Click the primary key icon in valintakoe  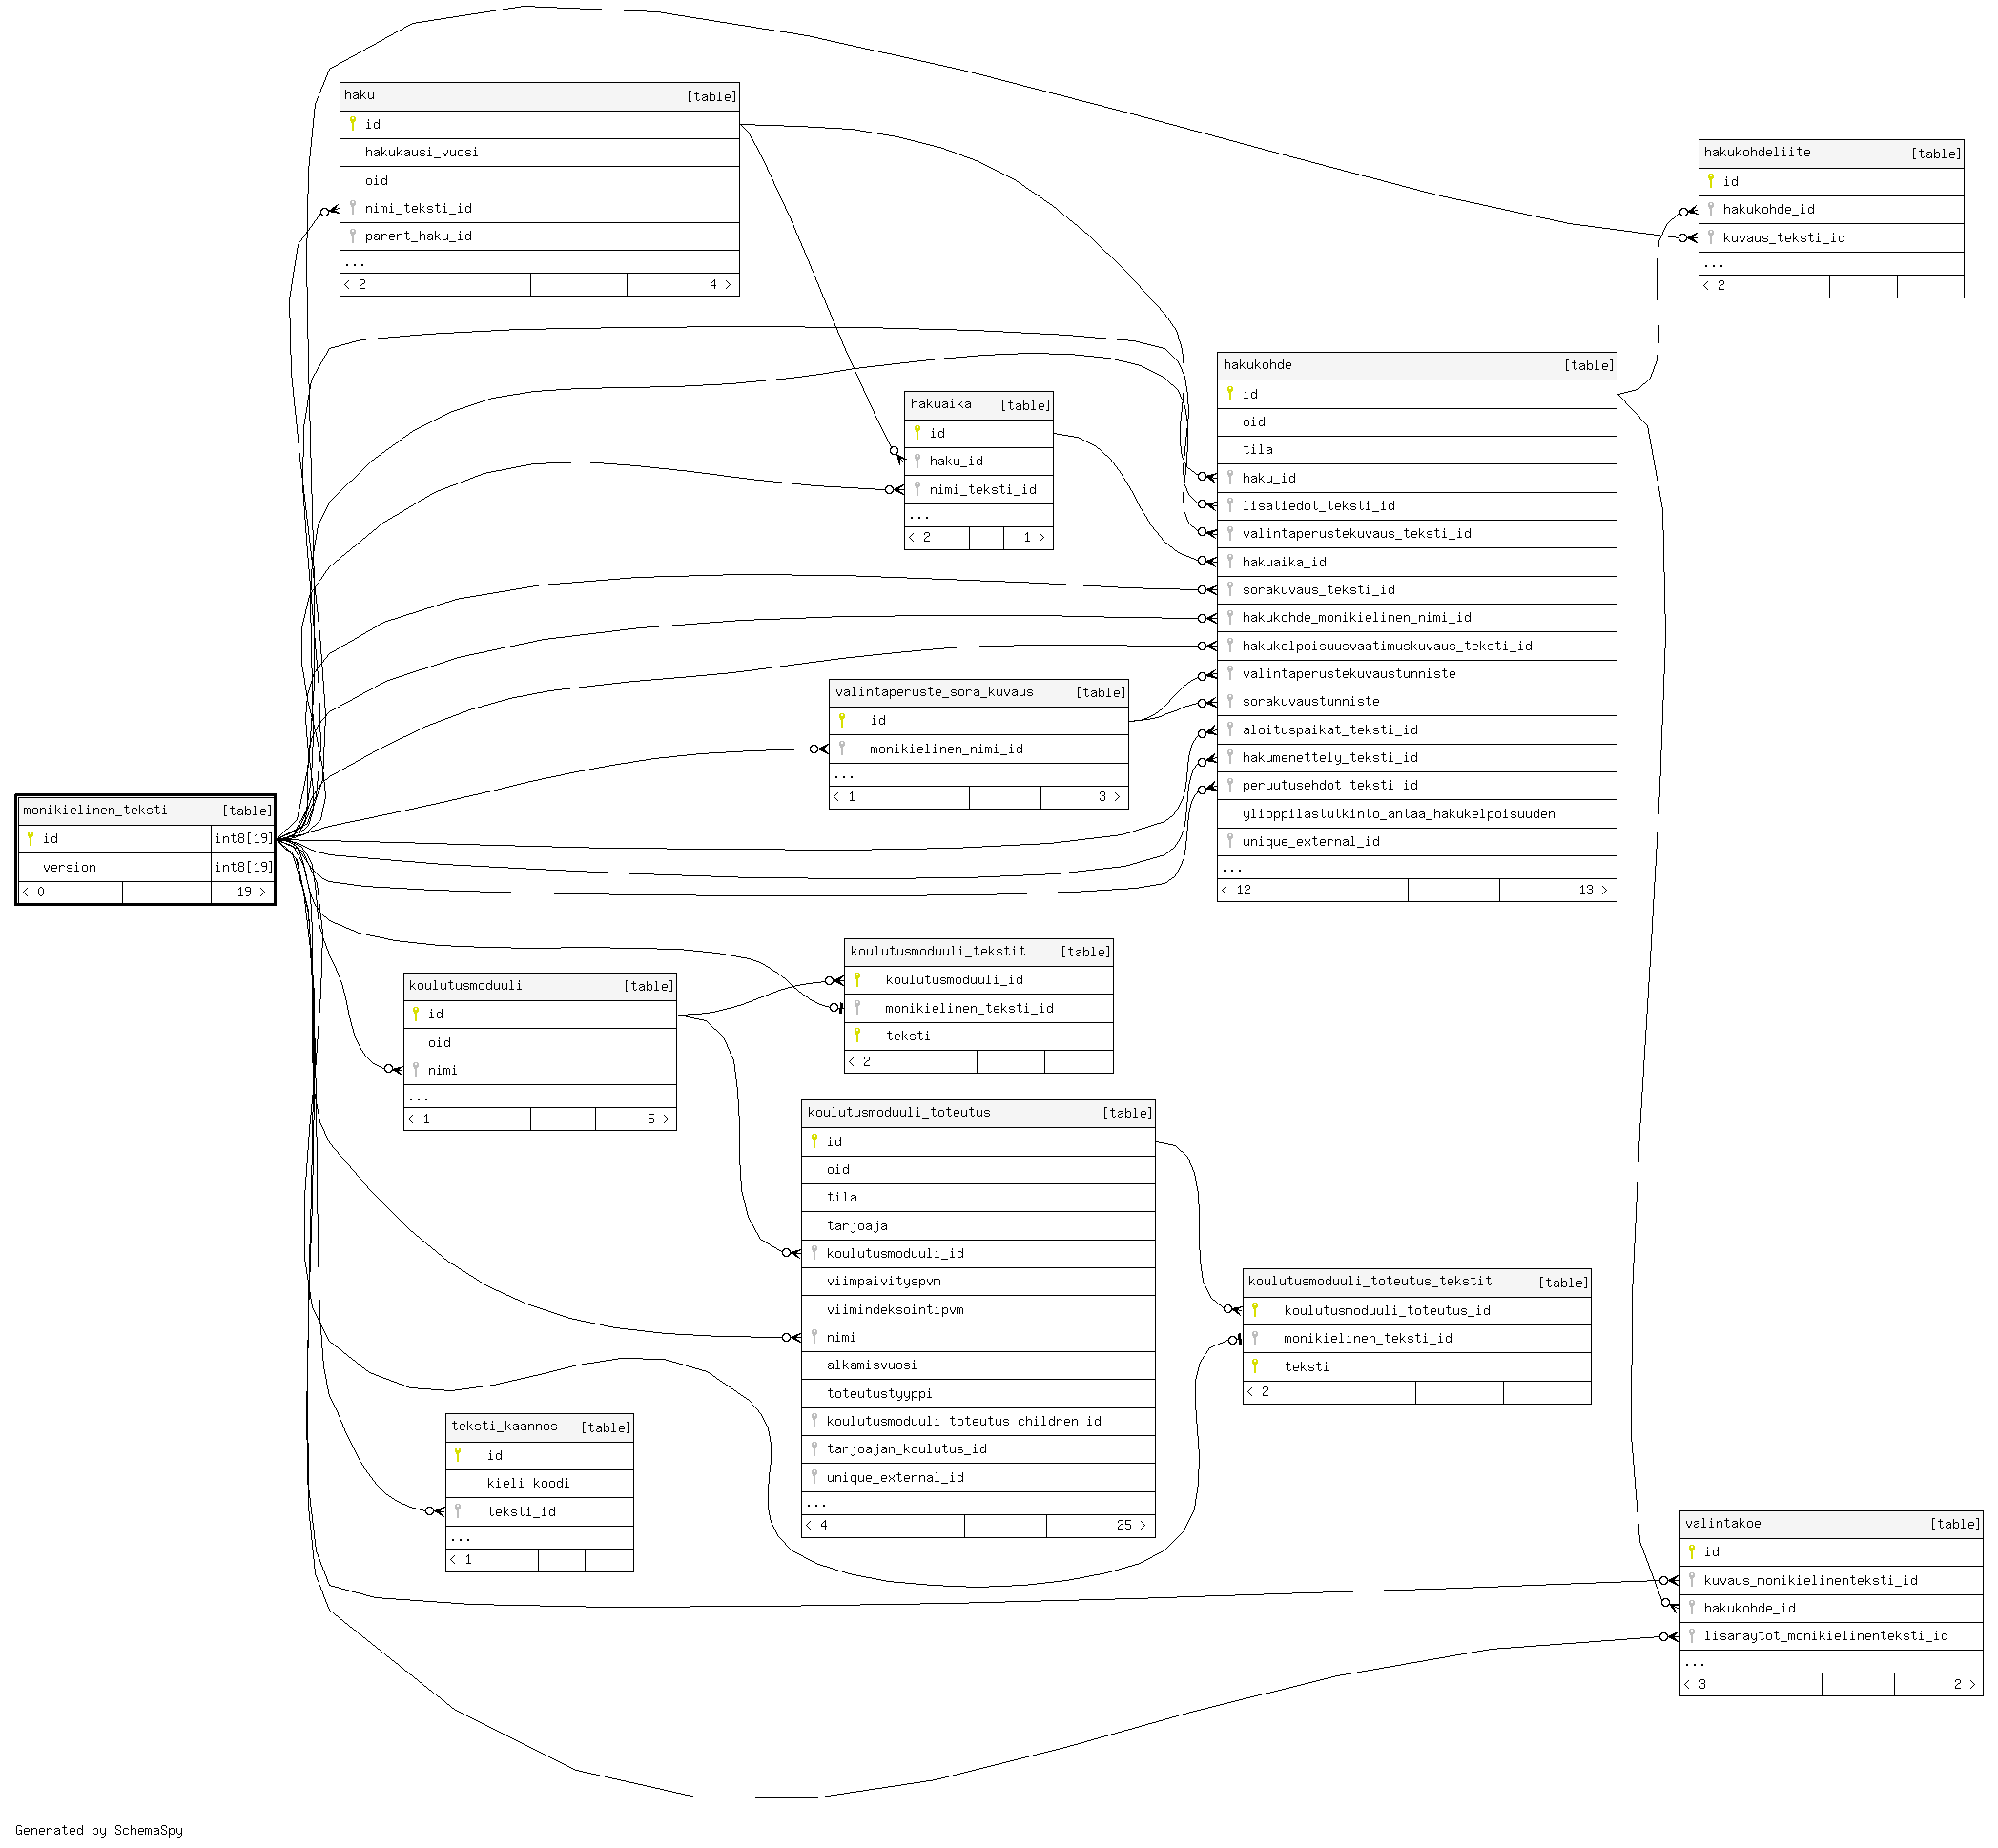pos(1692,1553)
